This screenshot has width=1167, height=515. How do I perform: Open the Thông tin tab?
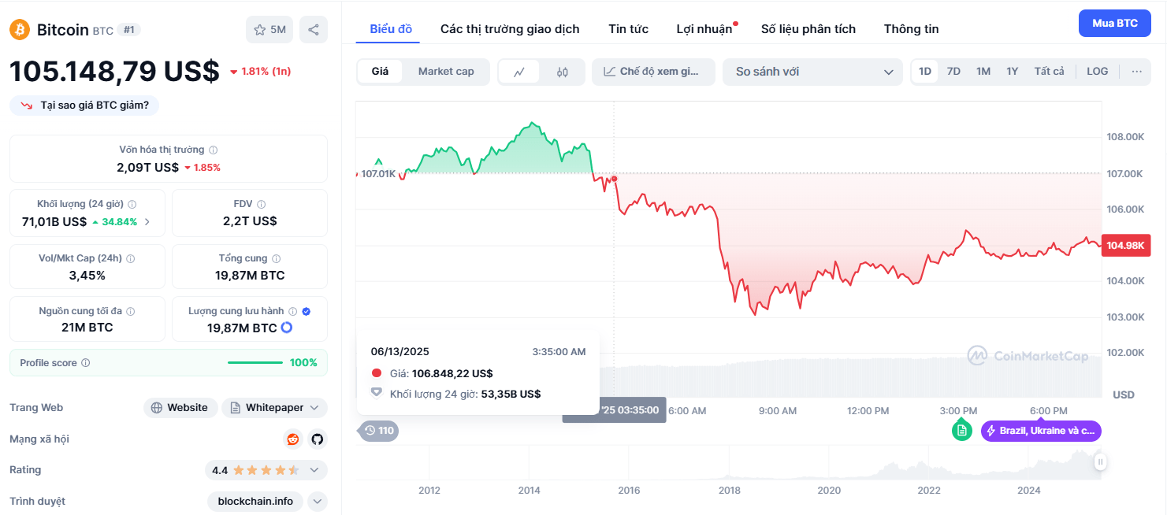[x=911, y=29]
